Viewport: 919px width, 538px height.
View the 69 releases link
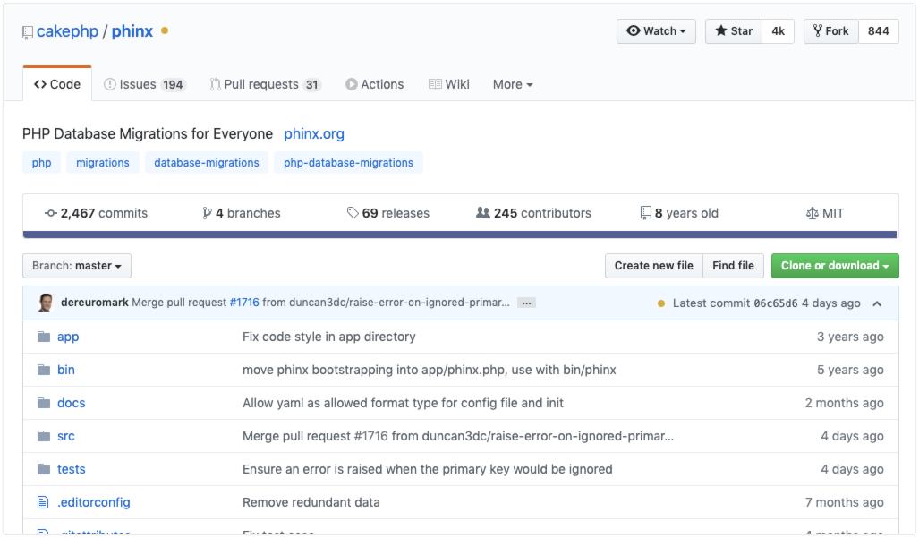point(388,213)
